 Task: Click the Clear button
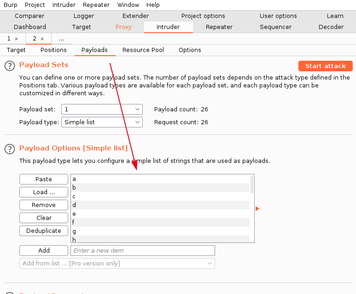point(44,218)
